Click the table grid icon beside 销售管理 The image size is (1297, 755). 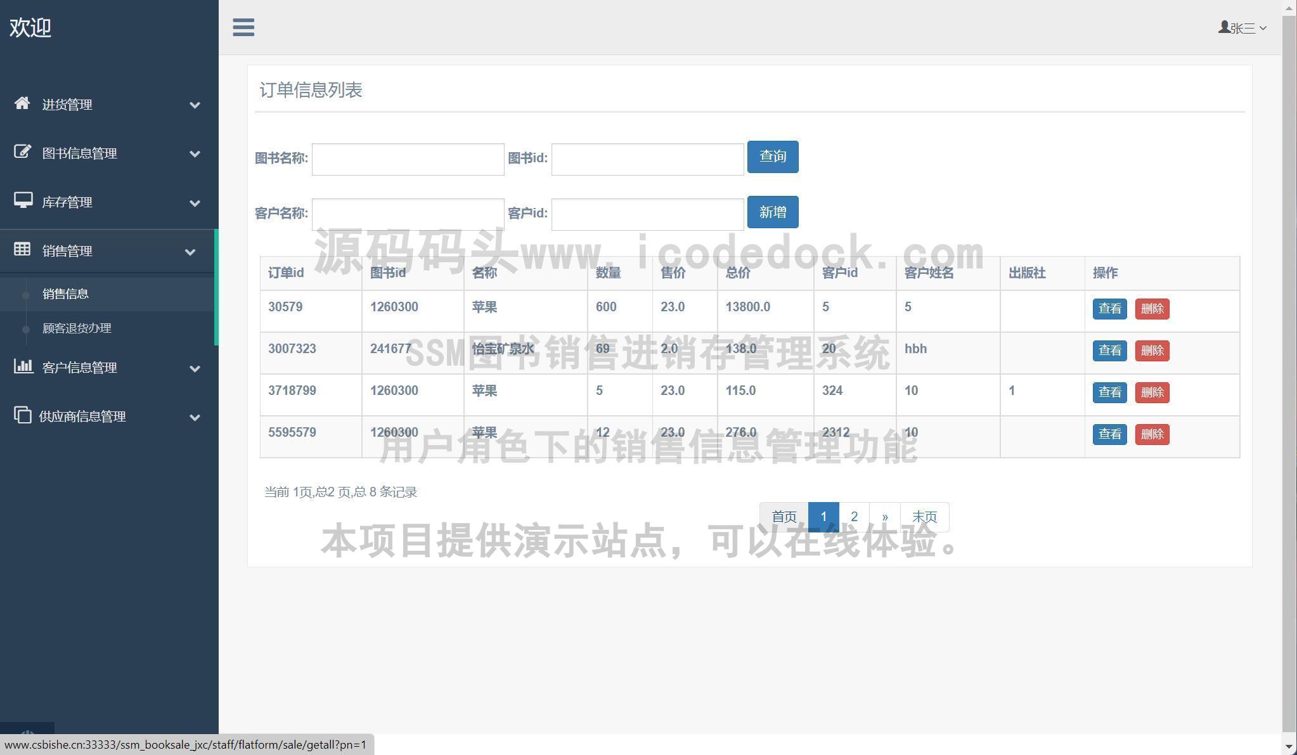[x=22, y=250]
